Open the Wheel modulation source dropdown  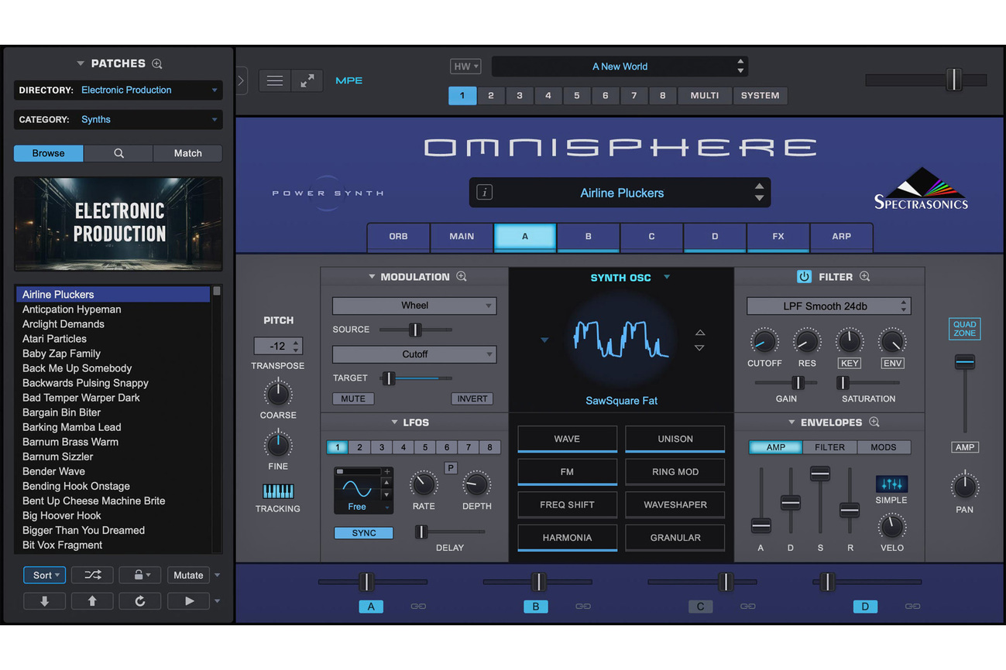(x=414, y=305)
